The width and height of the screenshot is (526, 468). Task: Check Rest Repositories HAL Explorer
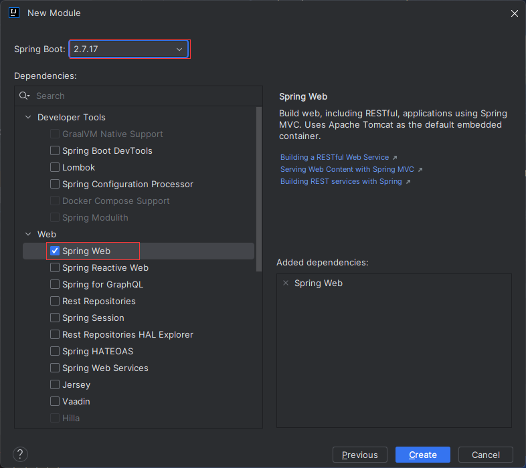(x=55, y=334)
